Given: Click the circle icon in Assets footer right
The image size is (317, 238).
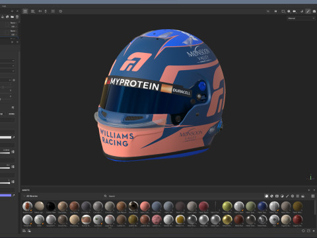Looking at the screenshot, I should [303, 231].
